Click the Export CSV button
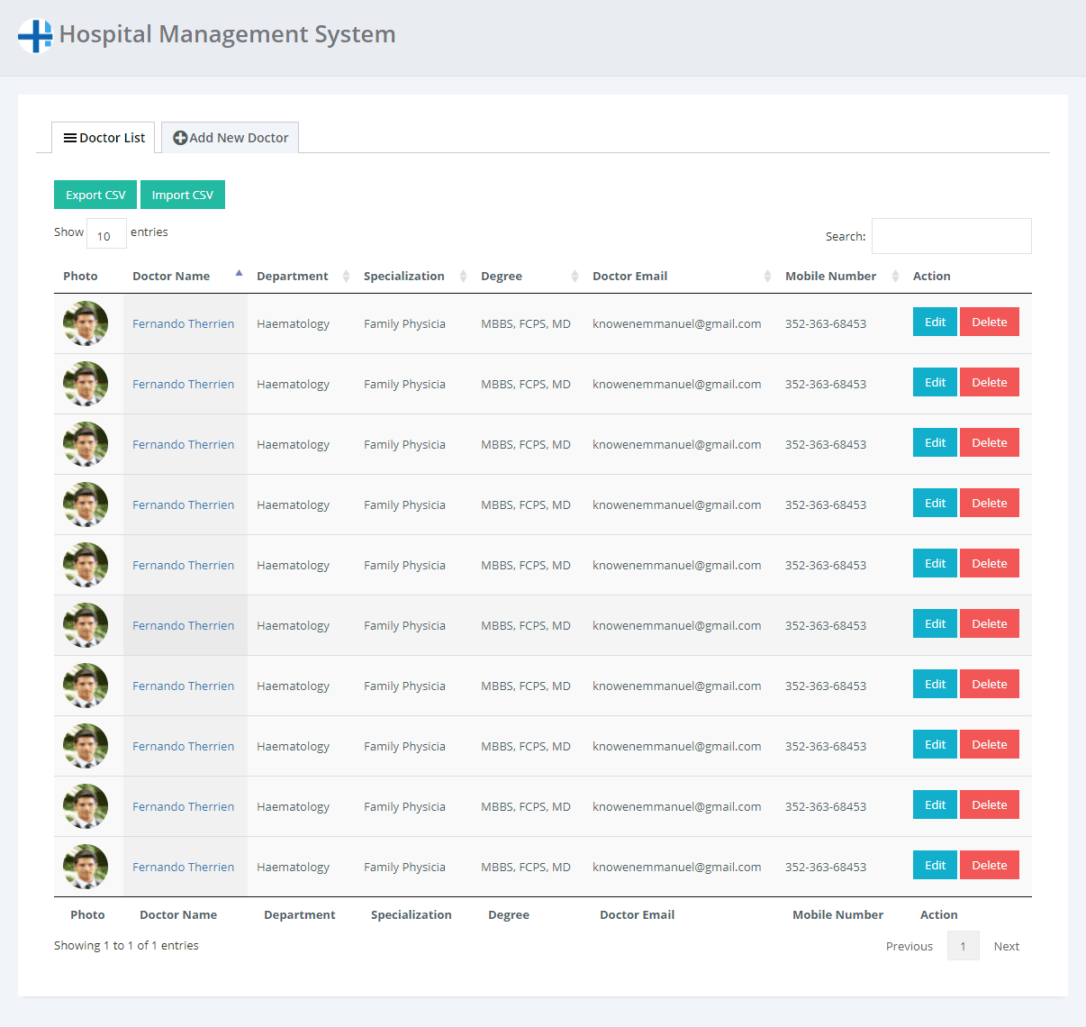Screen dimensions: 1086x1027 [95, 195]
